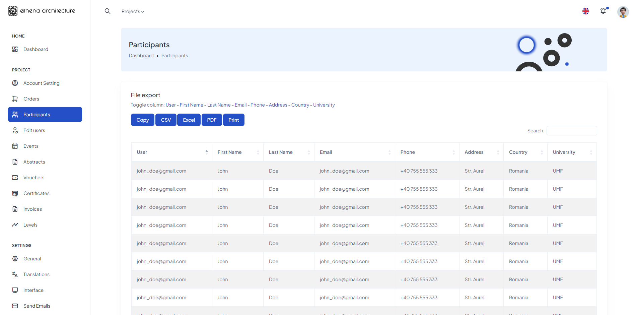The image size is (635, 315).
Task: Click the search magnifier icon in header
Action: (x=108, y=11)
